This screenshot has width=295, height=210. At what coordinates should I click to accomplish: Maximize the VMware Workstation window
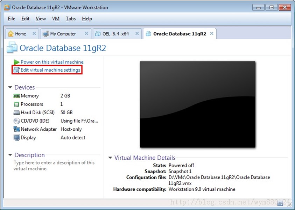[x=272, y=8]
